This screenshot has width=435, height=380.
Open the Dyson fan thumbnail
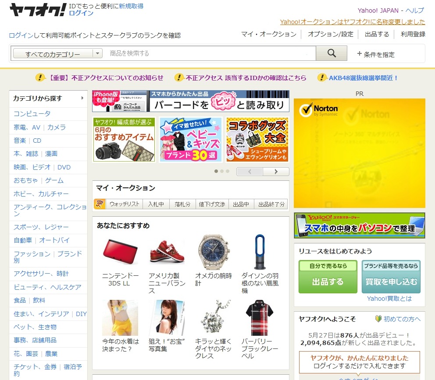tap(260, 252)
